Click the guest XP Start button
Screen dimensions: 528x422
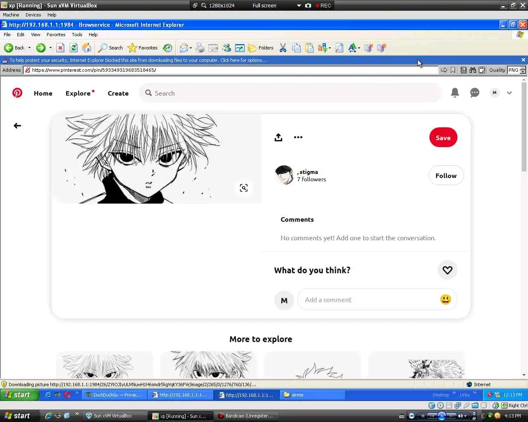pyautogui.click(x=20, y=395)
